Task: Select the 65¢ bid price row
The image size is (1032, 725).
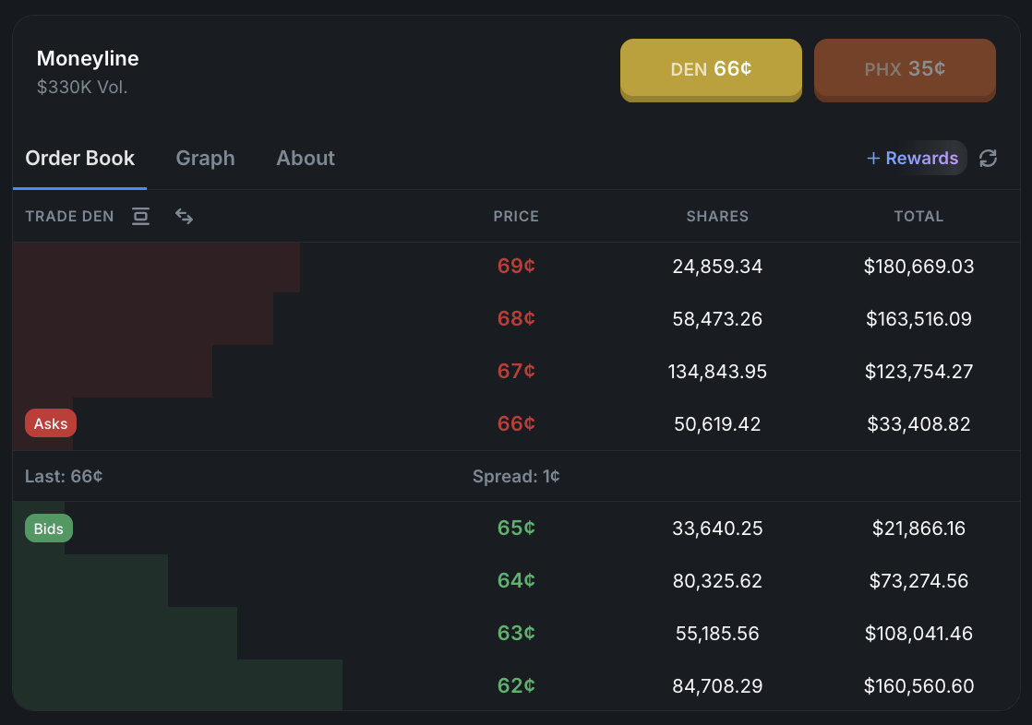Action: click(516, 529)
